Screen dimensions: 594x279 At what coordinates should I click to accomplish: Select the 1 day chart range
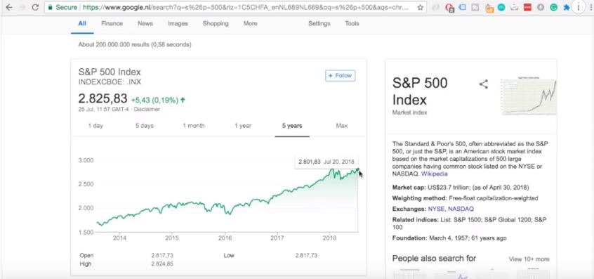tap(95, 126)
